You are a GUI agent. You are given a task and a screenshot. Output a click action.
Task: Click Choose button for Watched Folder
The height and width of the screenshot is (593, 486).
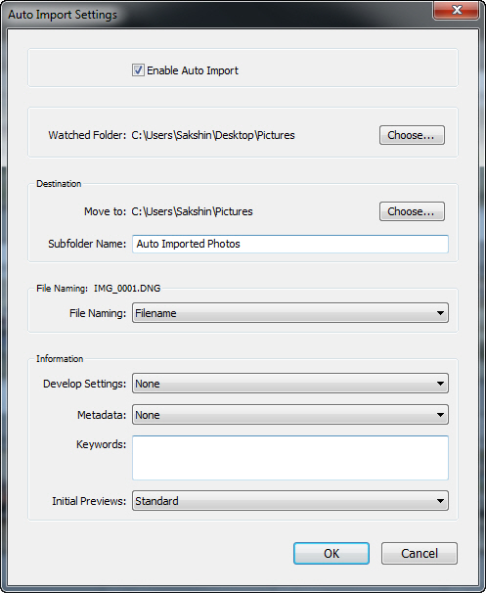pyautogui.click(x=412, y=135)
